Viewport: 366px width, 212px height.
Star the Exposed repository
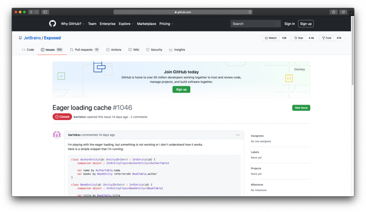tap(298, 38)
